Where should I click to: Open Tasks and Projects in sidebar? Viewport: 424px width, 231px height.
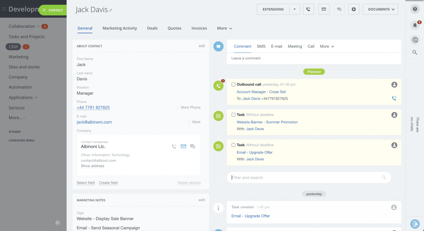tap(26, 36)
